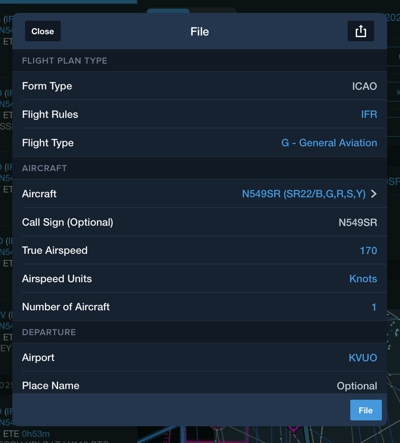Viewport: 400px width, 443px height.
Task: Change the departure Airport KVUO
Action: 363,357
